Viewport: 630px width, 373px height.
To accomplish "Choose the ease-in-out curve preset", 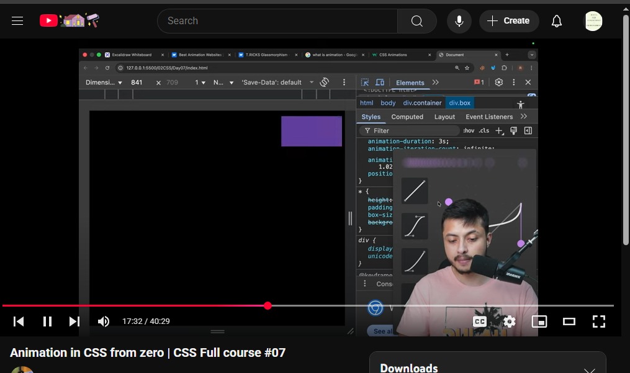I will point(415,227).
